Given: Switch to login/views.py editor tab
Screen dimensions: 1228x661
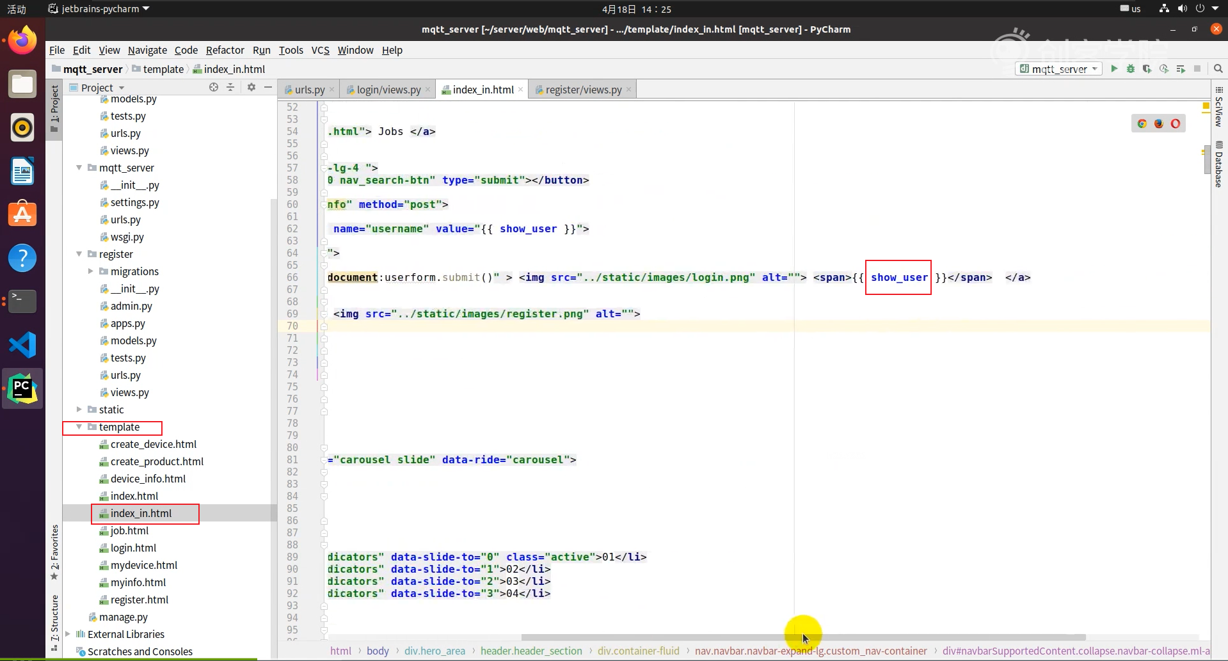Looking at the screenshot, I should (x=388, y=90).
